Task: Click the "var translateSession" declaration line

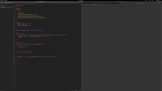Action: [29, 30]
